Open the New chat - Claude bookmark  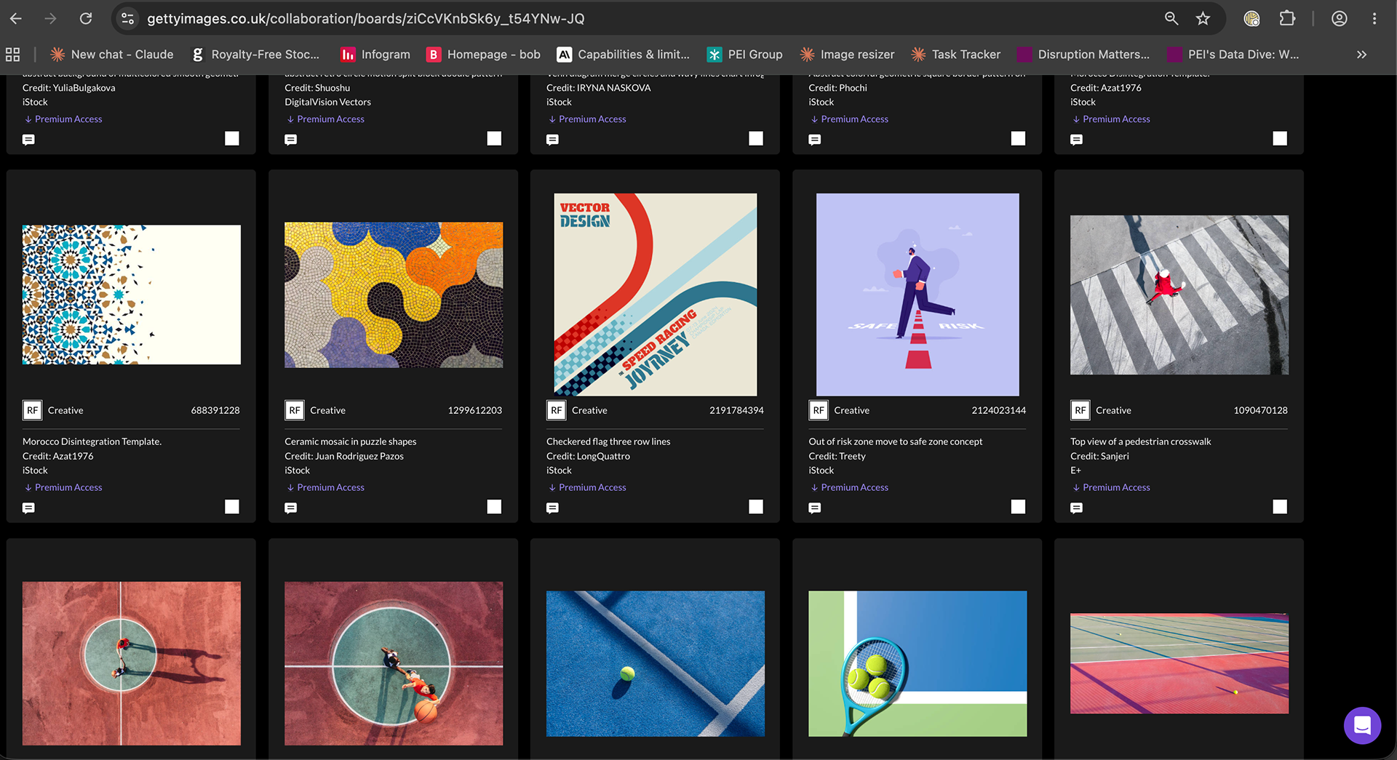point(111,55)
